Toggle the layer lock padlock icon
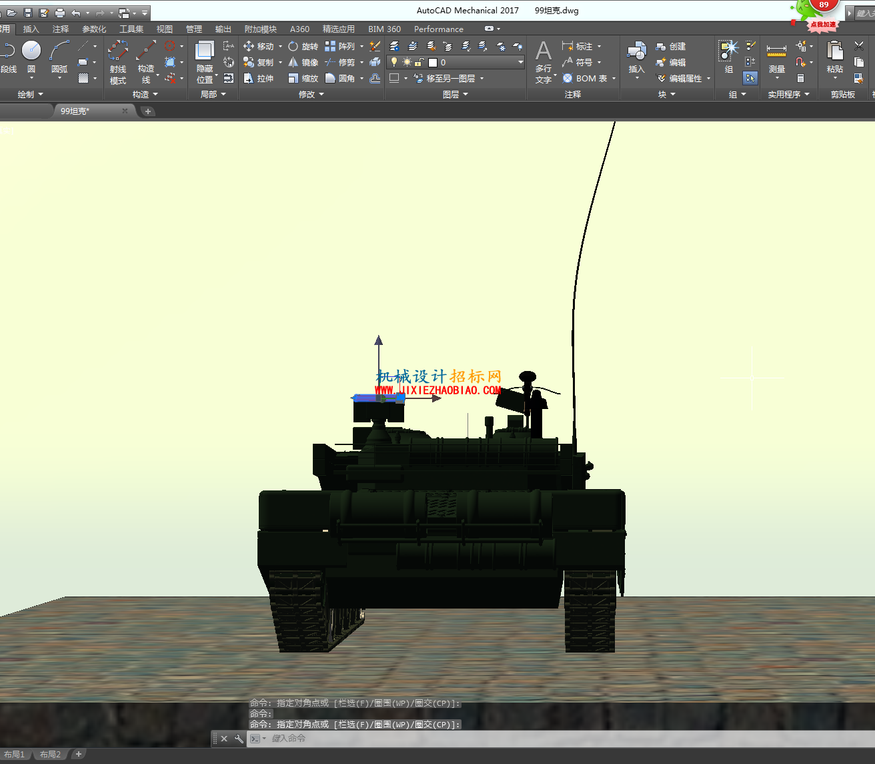Screen dimensions: 875x764 419,62
